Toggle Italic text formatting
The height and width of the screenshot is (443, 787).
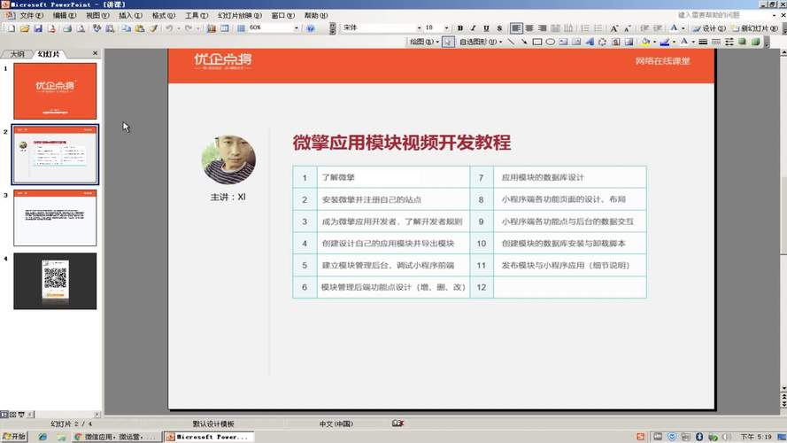pyautogui.click(x=473, y=28)
